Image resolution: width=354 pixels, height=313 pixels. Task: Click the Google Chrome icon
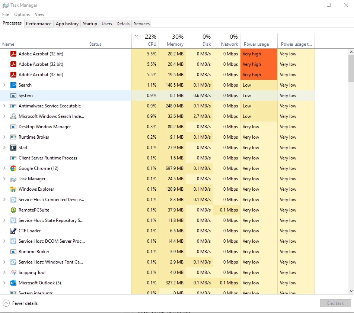pos(13,168)
